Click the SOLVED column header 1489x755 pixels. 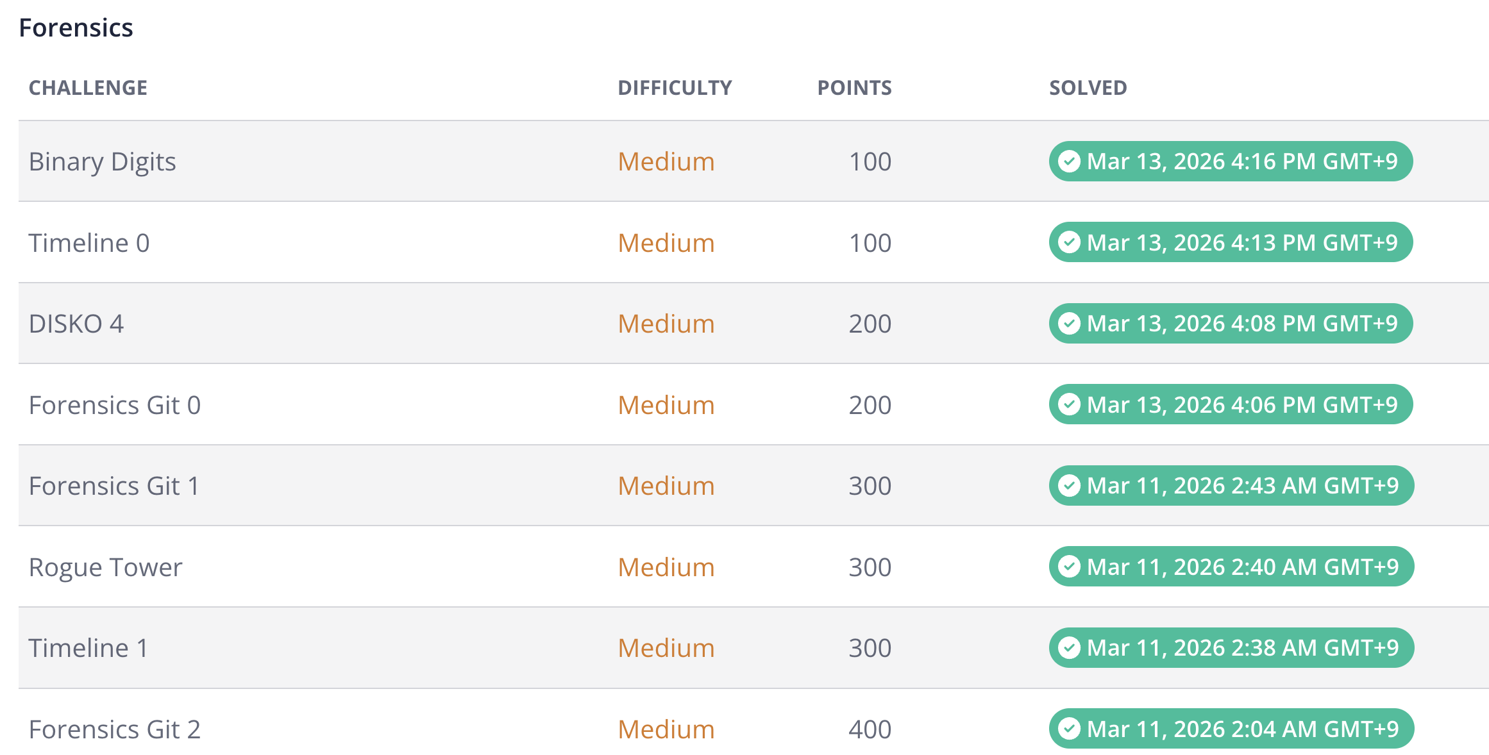coord(1088,88)
